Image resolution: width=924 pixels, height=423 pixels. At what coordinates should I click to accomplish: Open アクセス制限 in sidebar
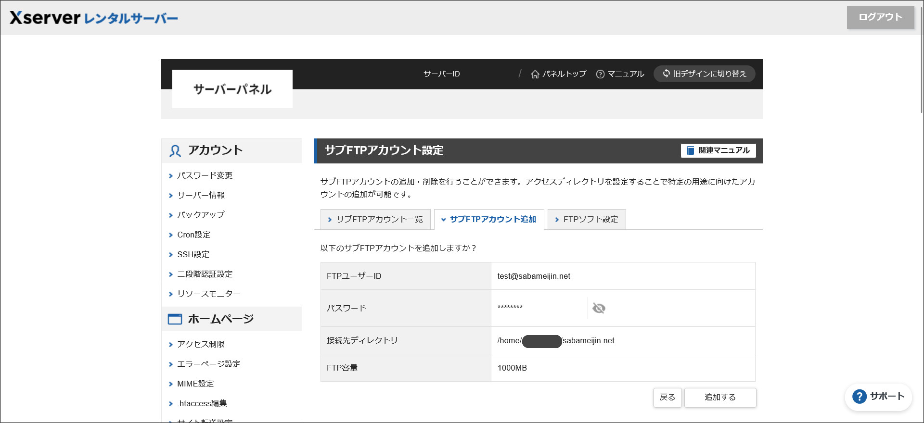[x=201, y=344]
